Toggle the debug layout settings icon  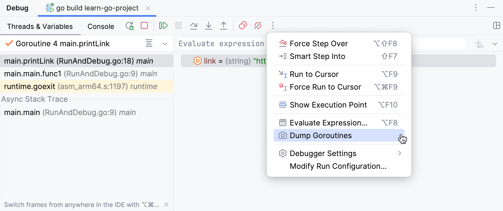pyautogui.click(x=496, y=26)
